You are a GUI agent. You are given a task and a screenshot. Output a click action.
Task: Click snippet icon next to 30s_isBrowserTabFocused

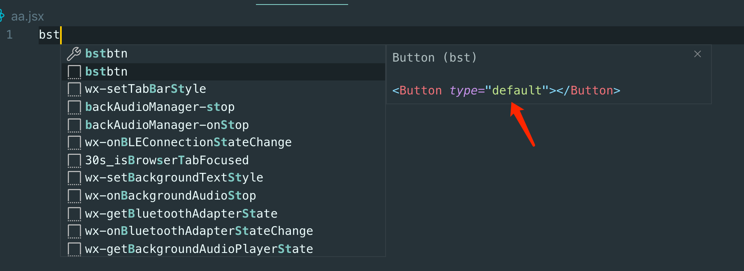[x=74, y=161]
